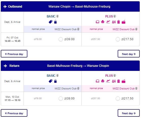
Task: Click outbound BASIC WIZZ Discount Club info icon
Action: tap(78, 29)
